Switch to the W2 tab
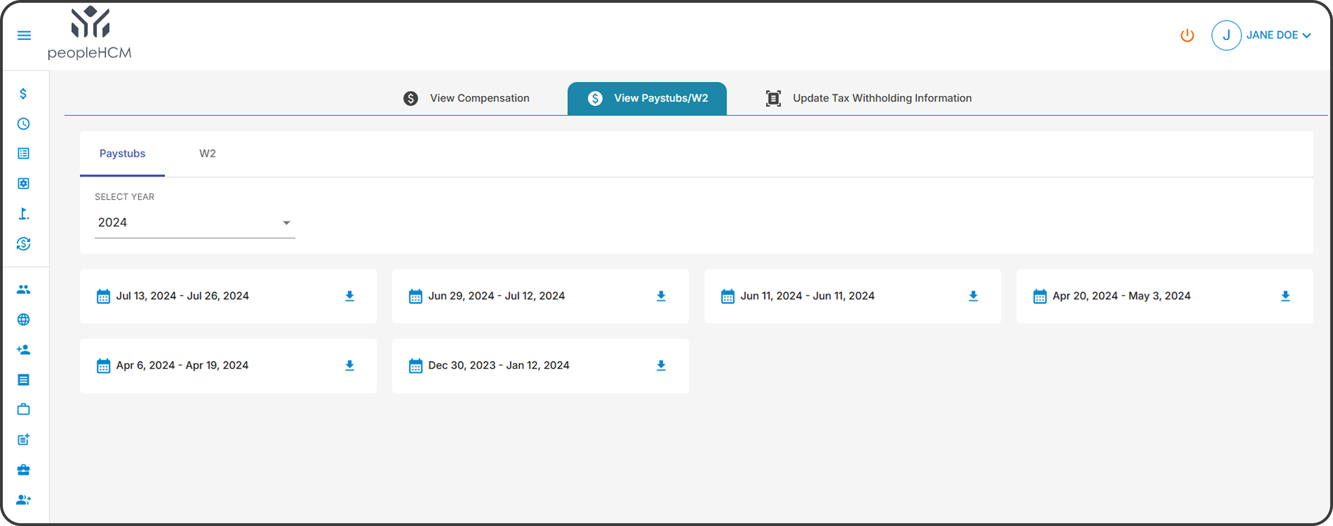This screenshot has width=1333, height=526. coord(208,154)
